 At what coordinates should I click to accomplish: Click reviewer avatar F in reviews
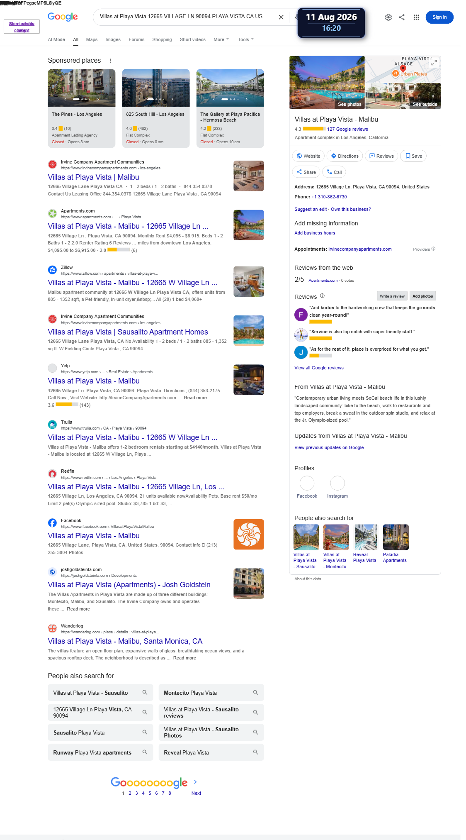click(301, 315)
